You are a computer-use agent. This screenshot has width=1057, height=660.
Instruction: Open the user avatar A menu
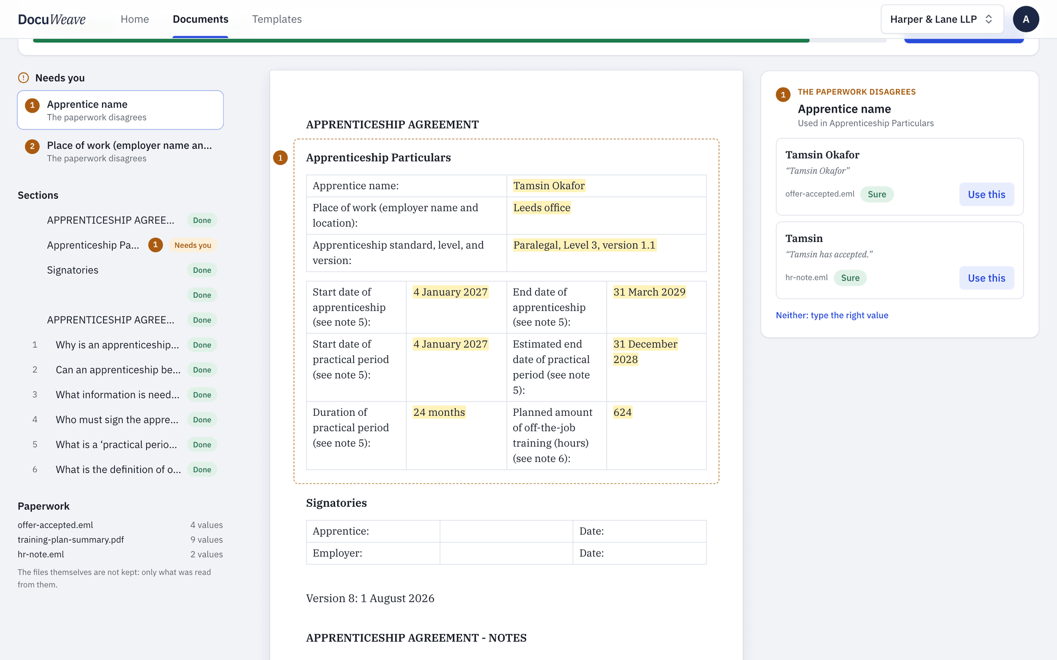(1026, 19)
